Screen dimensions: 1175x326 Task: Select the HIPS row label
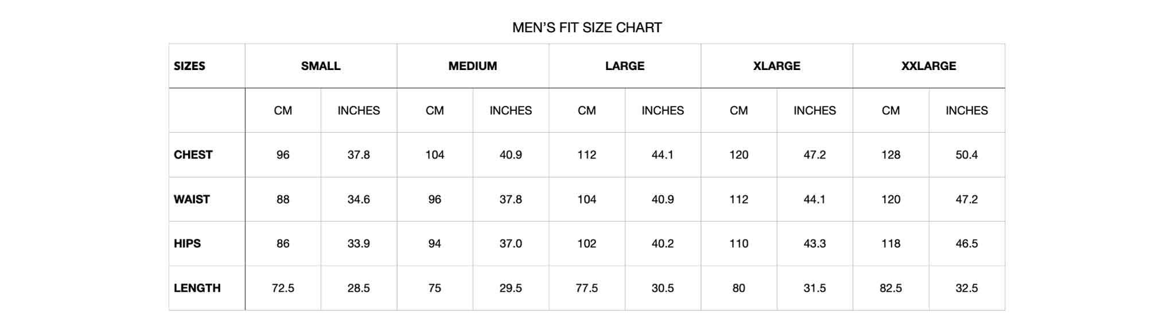187,243
